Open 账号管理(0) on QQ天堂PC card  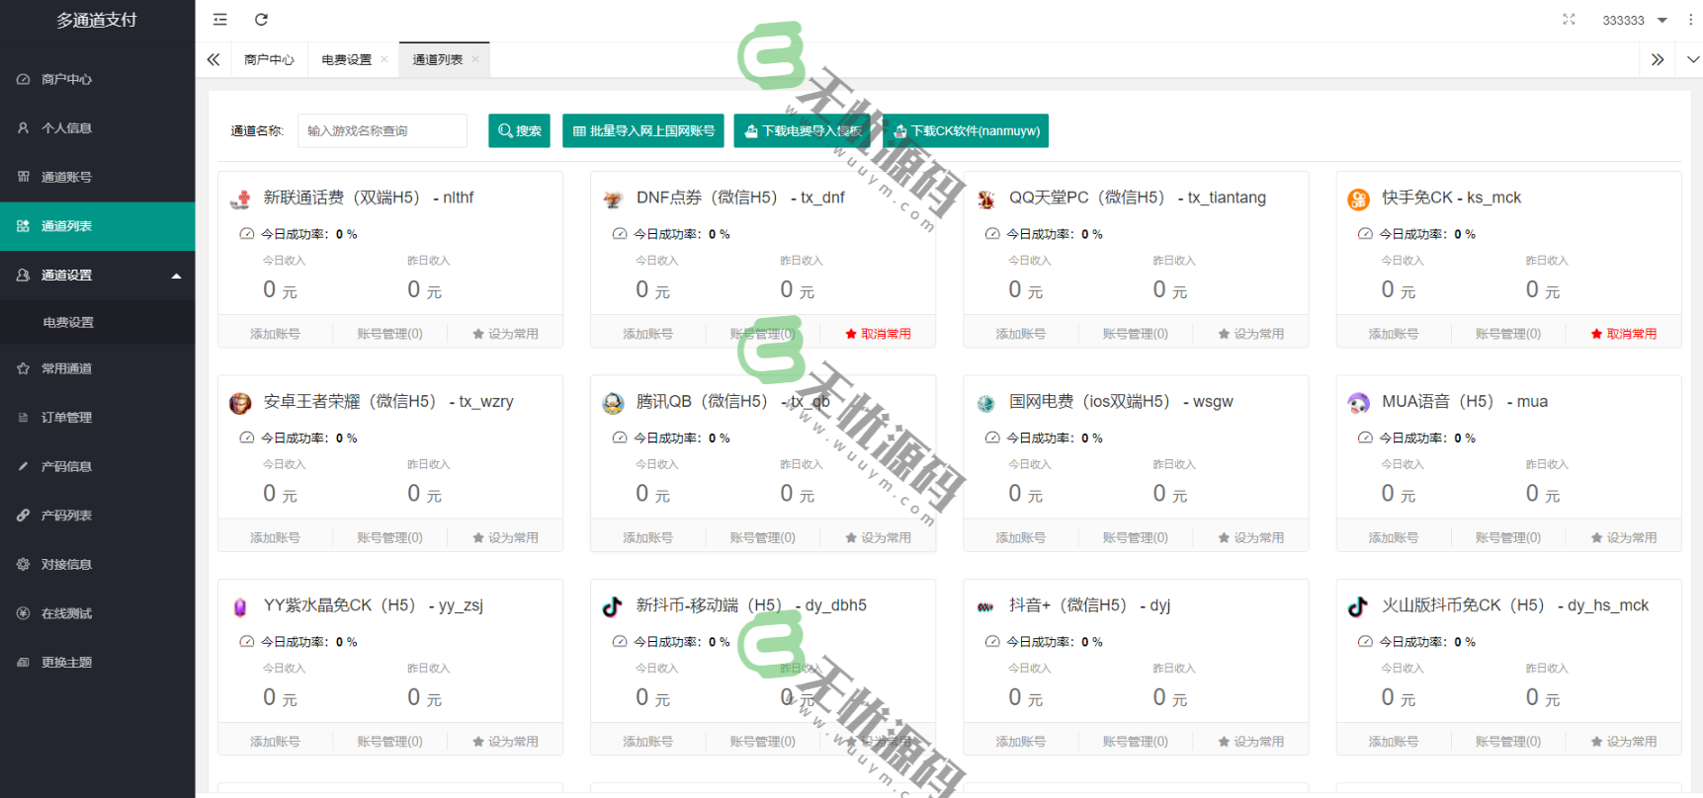[1135, 334]
